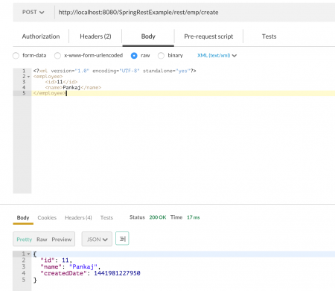Choose the raw body type radio
The image size is (335, 291).
[x=134, y=56]
